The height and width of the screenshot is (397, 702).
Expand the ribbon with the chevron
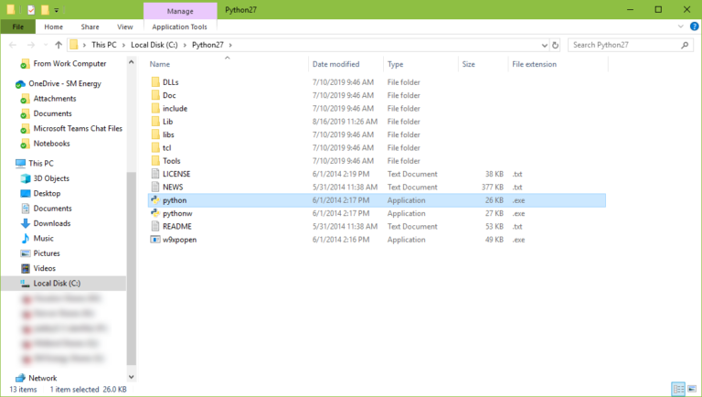click(x=681, y=27)
